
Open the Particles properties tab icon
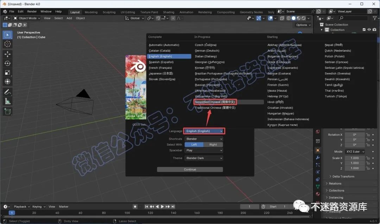point(318,165)
